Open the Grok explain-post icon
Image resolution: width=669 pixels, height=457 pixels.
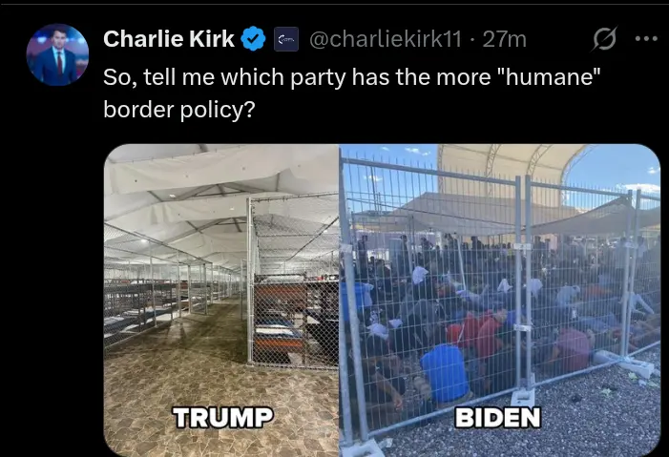click(x=605, y=39)
